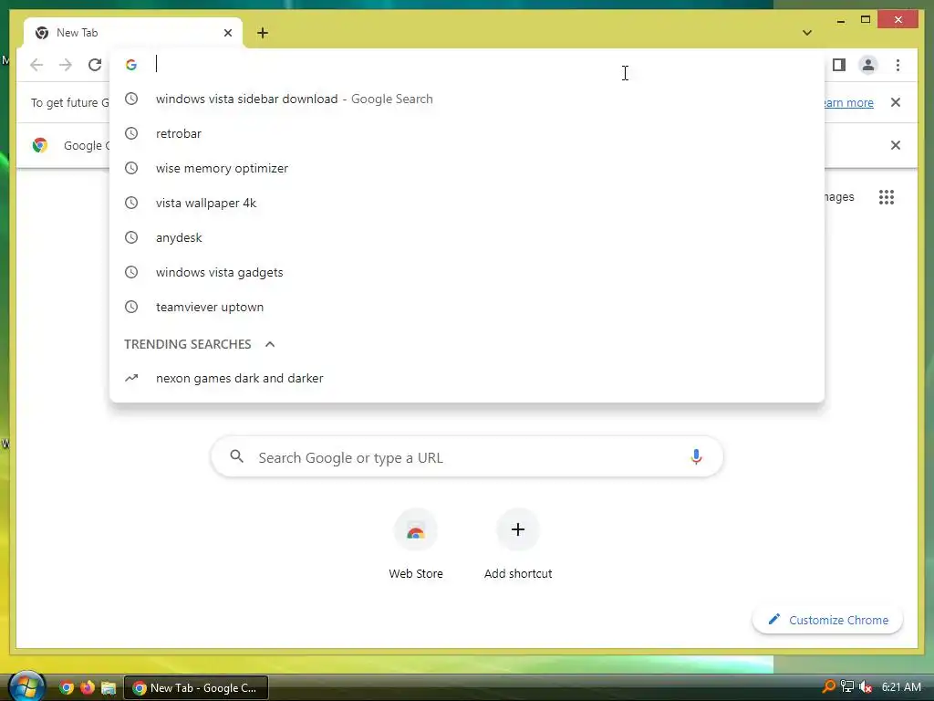Open the tab search chevron
This screenshot has height=701, width=934.
click(807, 33)
